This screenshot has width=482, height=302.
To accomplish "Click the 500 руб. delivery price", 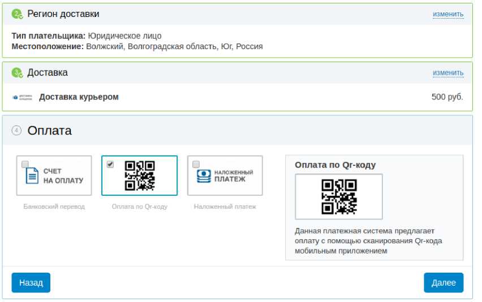I will pos(447,97).
